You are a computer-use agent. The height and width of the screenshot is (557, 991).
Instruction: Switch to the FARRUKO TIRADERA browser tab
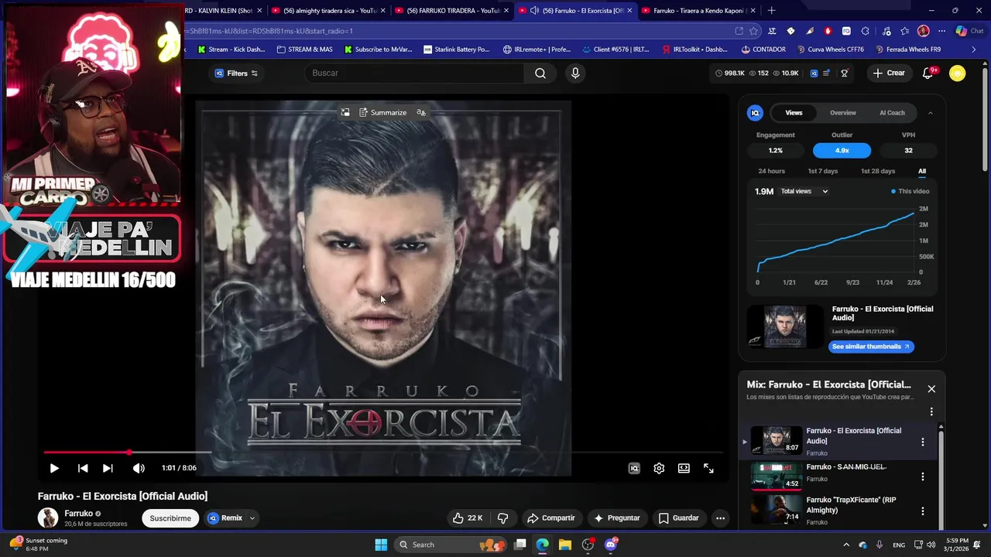coord(451,10)
